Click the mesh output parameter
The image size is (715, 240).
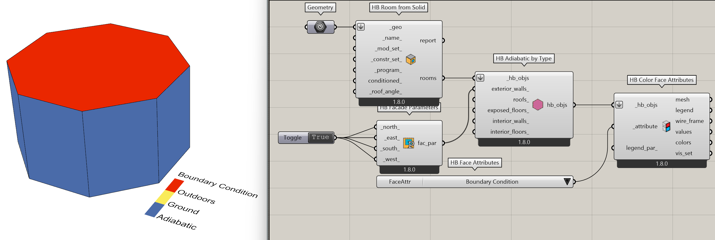(x=682, y=99)
